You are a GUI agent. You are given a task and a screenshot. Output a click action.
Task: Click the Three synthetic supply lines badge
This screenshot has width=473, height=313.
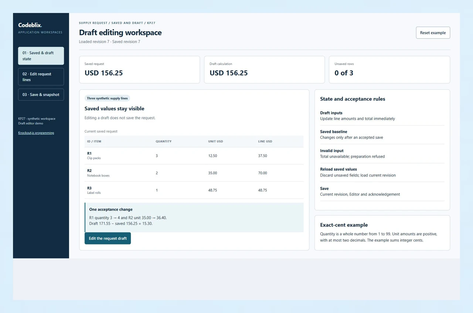[x=107, y=98]
